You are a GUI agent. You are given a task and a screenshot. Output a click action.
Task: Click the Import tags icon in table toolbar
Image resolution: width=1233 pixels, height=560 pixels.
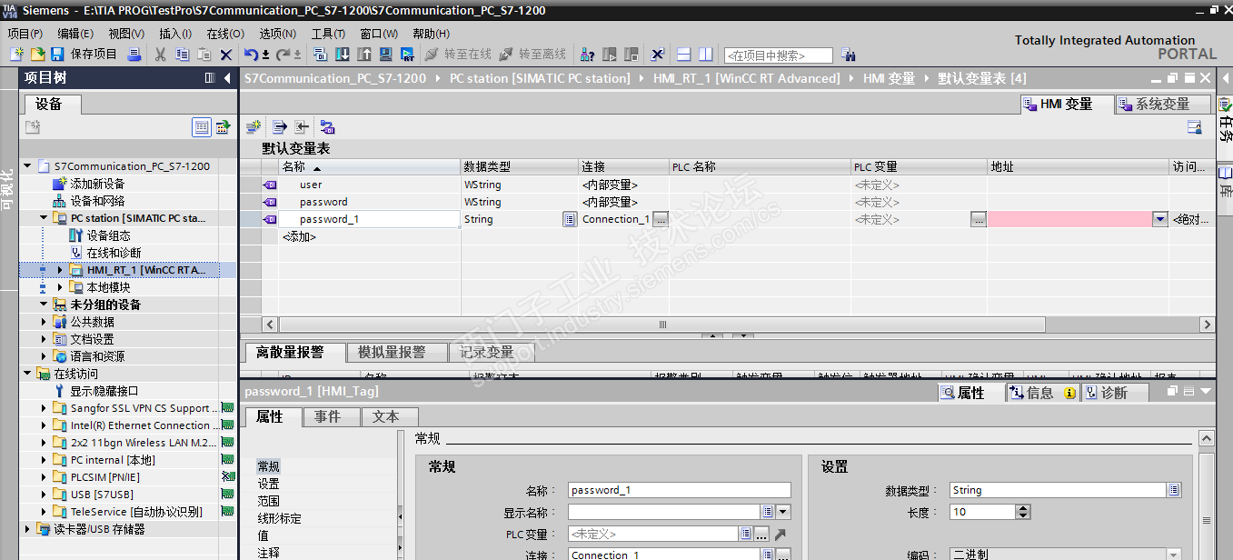(302, 127)
